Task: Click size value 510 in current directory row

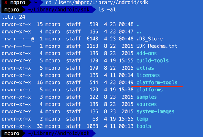Action: [94, 24]
